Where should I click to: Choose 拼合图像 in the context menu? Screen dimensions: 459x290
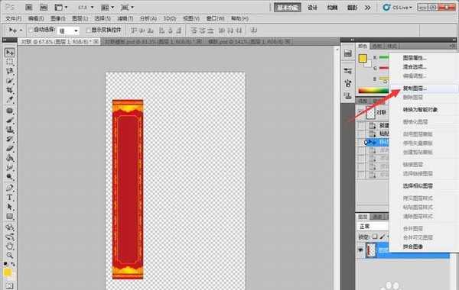[x=413, y=246]
